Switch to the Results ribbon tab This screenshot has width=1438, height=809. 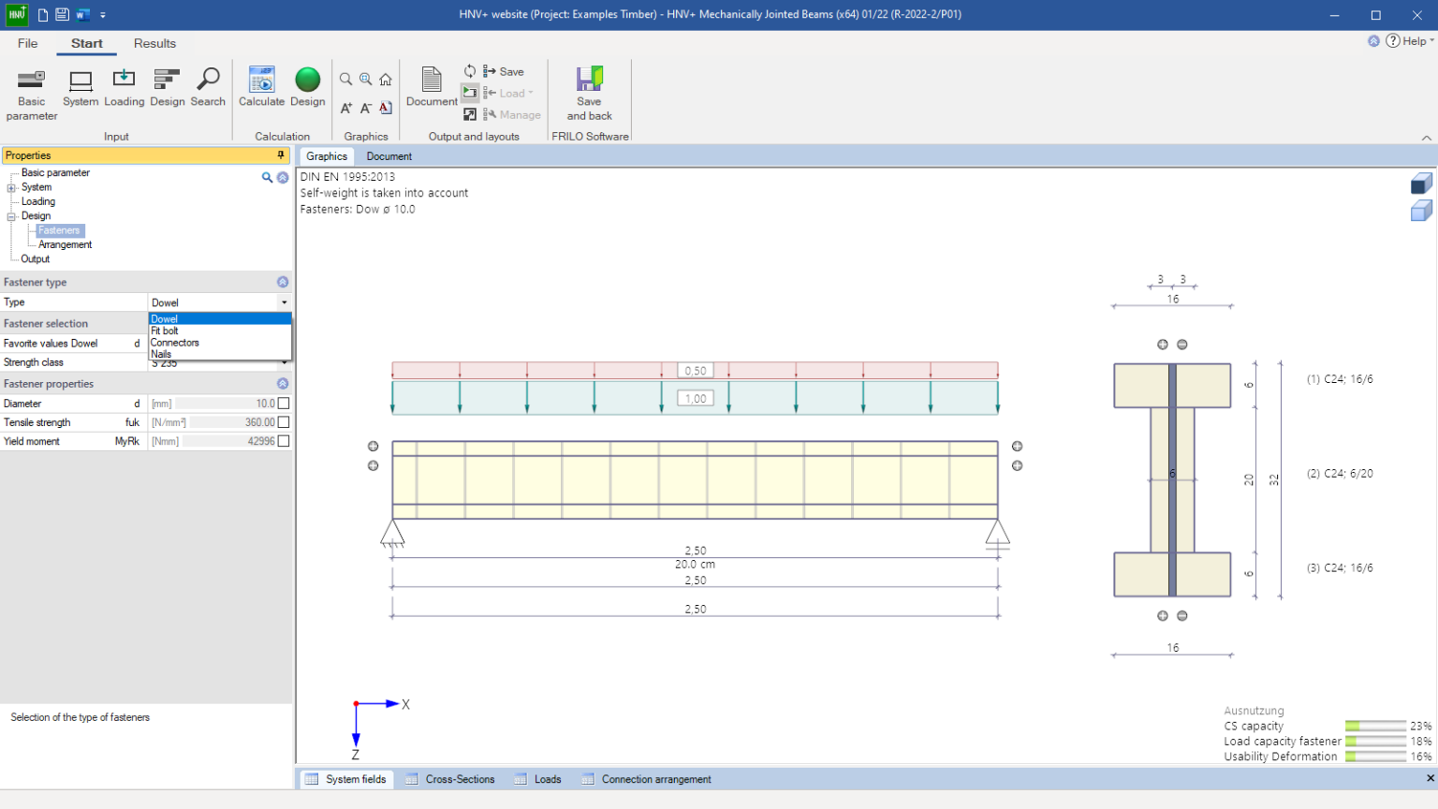(154, 43)
